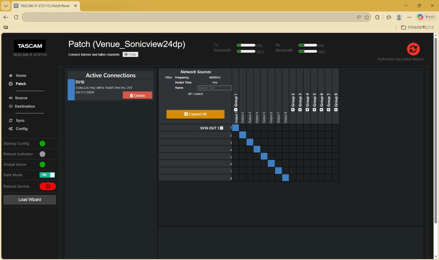Click the Startup Config green indicator
439x260 pixels.
(x=42, y=144)
